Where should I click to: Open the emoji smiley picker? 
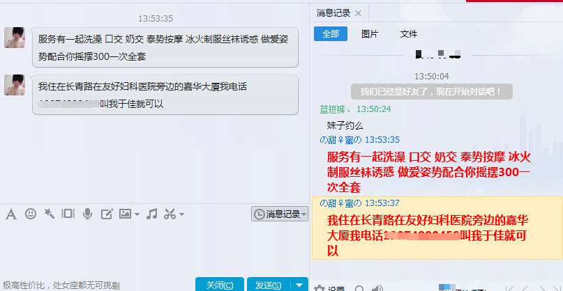31,214
